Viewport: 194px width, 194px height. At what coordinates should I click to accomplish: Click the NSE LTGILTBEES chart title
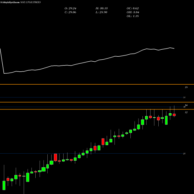[31, 2]
